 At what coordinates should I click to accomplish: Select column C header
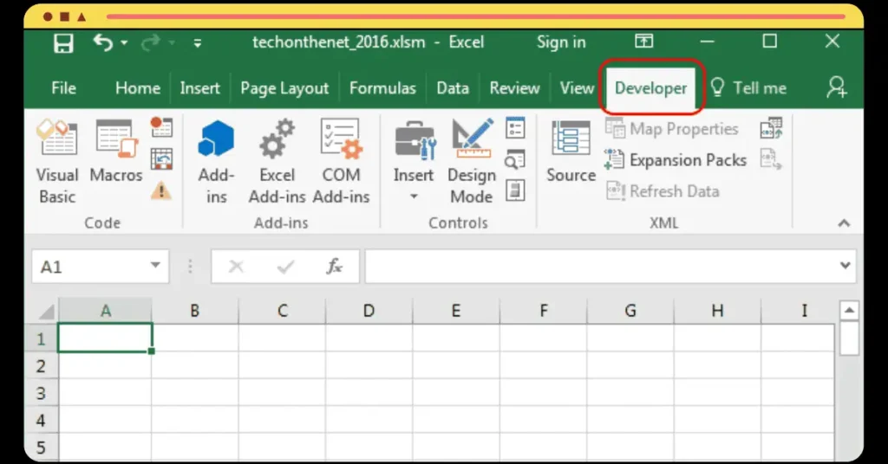coord(282,311)
